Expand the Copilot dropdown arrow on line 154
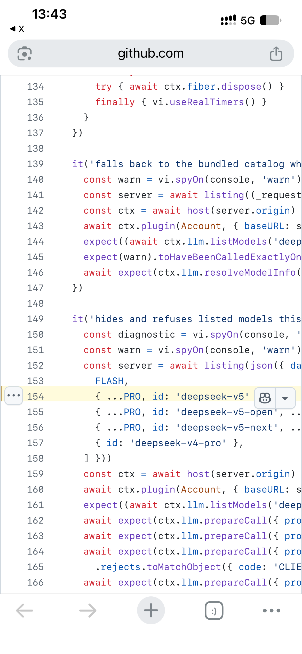The width and height of the screenshot is (302, 654). tap(285, 398)
